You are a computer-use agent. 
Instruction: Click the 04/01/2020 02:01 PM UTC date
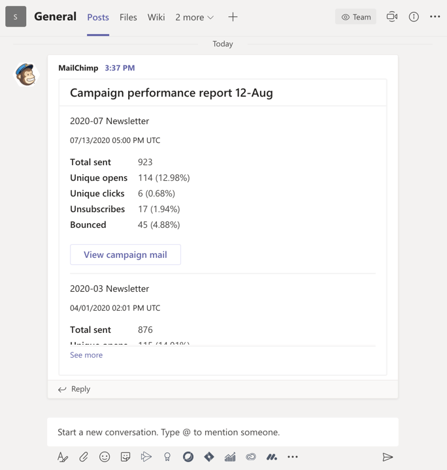point(115,308)
